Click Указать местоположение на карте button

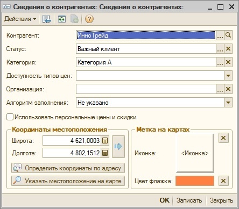(x=68, y=181)
